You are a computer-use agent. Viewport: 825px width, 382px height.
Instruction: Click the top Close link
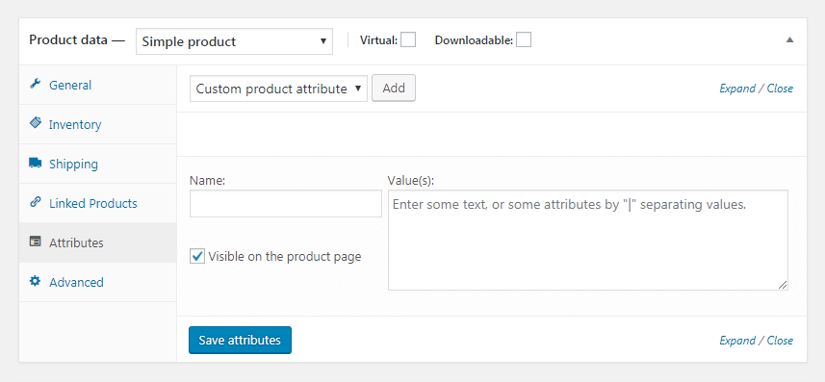[x=780, y=89]
